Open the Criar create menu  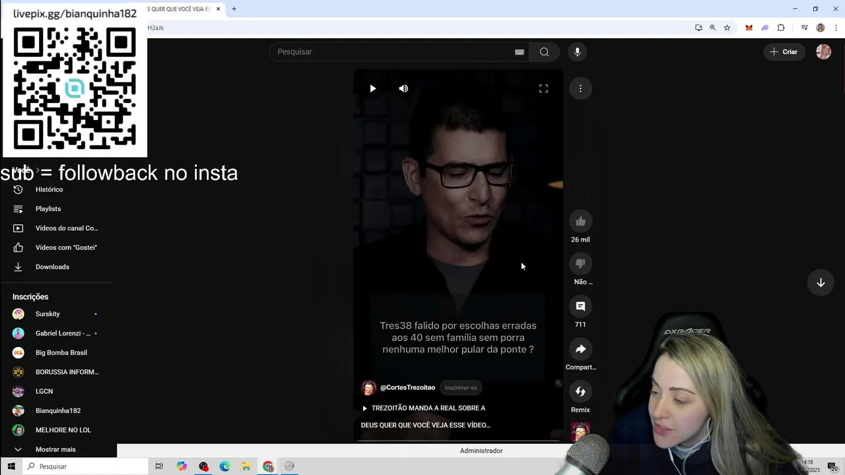coord(784,52)
